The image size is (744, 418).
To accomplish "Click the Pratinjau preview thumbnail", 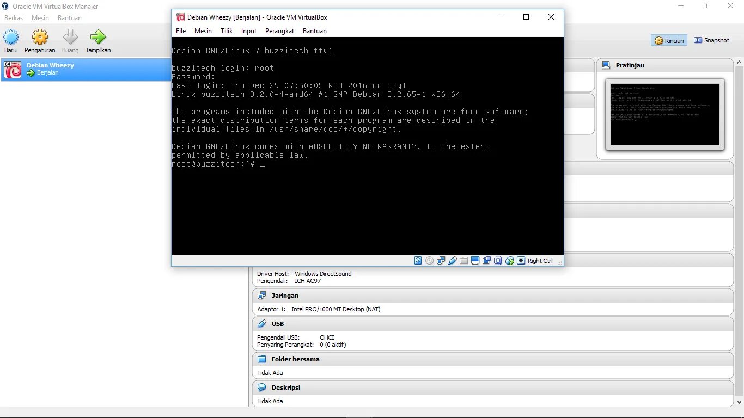I will [x=665, y=114].
